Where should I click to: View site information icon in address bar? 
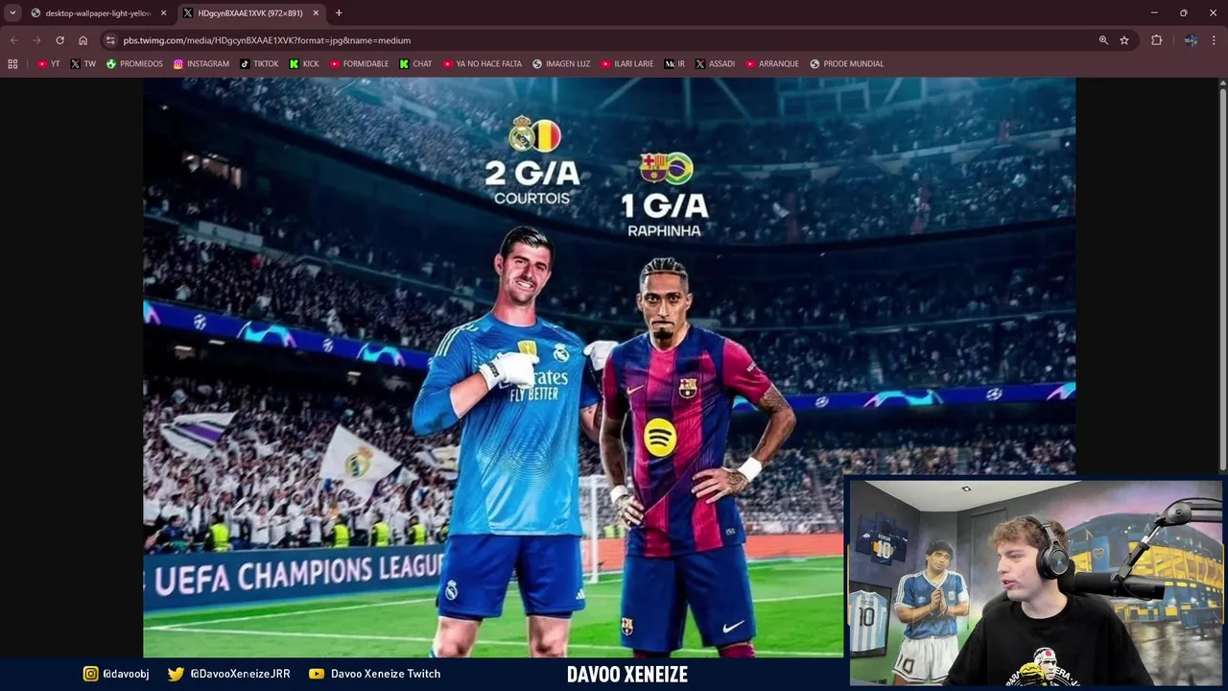tap(110, 40)
